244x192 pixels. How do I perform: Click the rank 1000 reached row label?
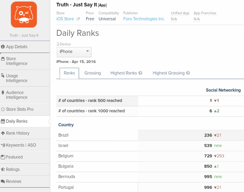(91, 111)
